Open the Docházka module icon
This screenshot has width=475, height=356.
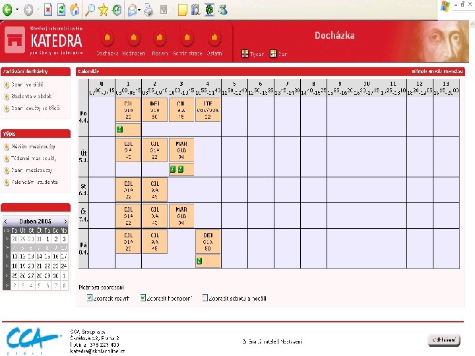coord(108,38)
